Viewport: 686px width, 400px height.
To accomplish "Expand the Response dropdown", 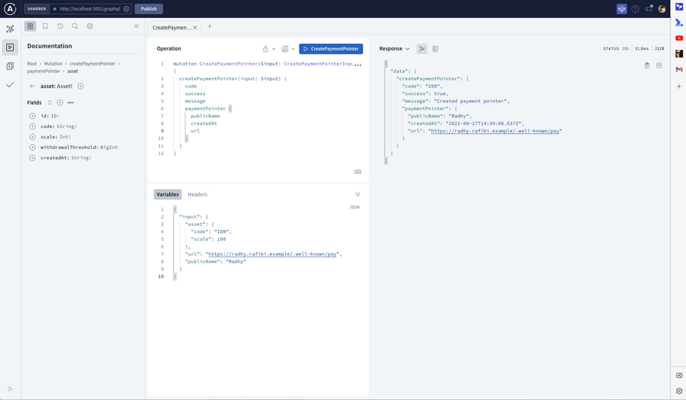I will pyautogui.click(x=394, y=48).
